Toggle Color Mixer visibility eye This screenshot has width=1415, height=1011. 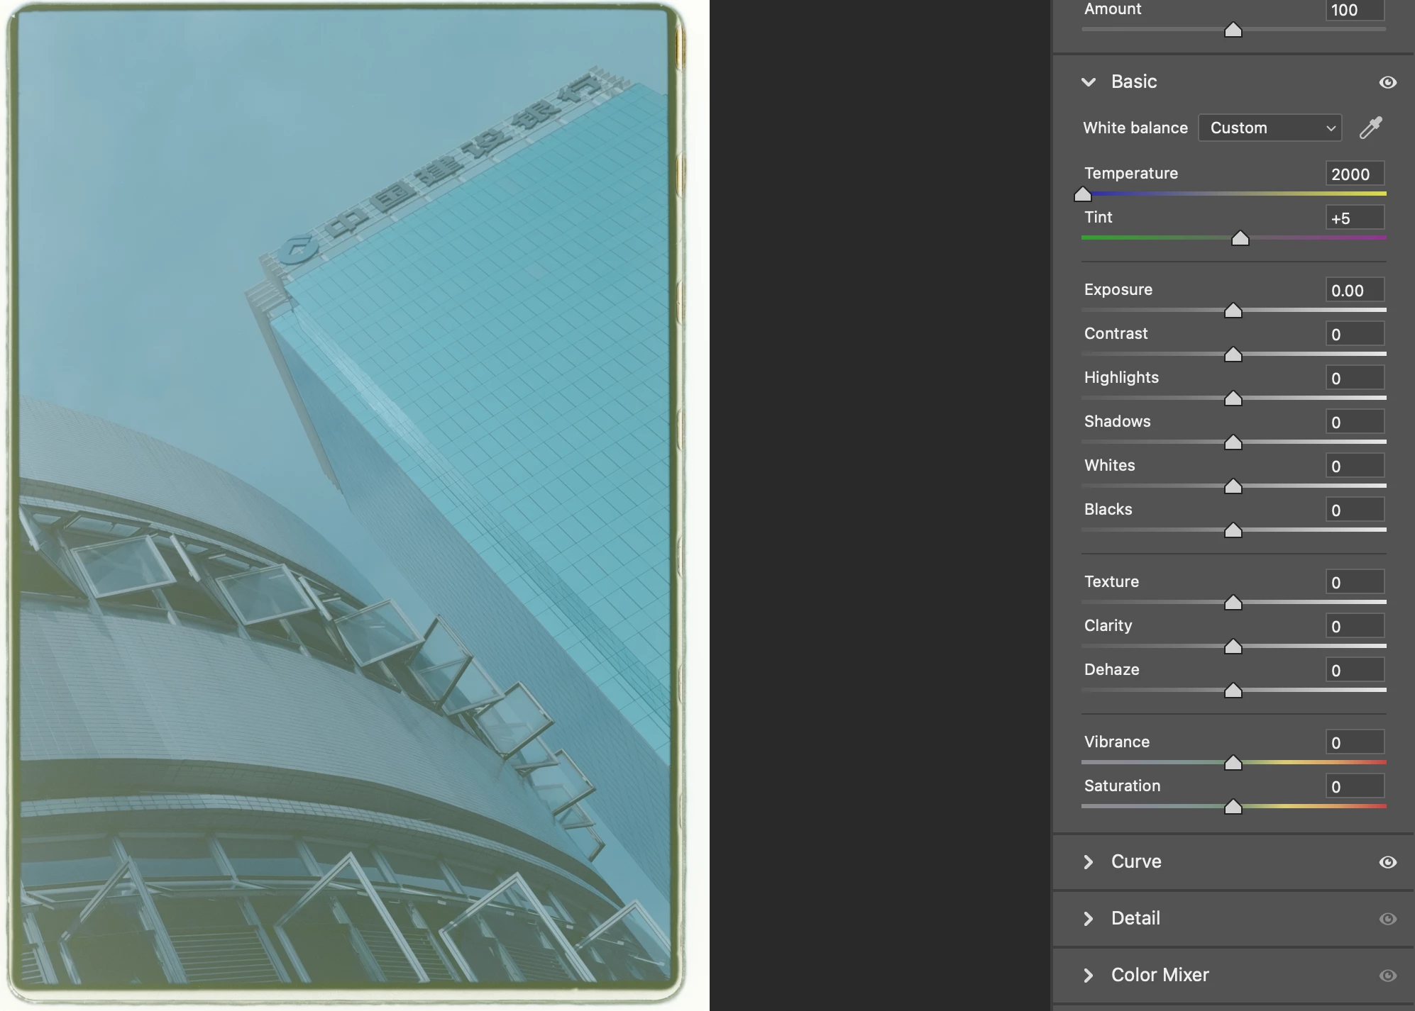1387,976
